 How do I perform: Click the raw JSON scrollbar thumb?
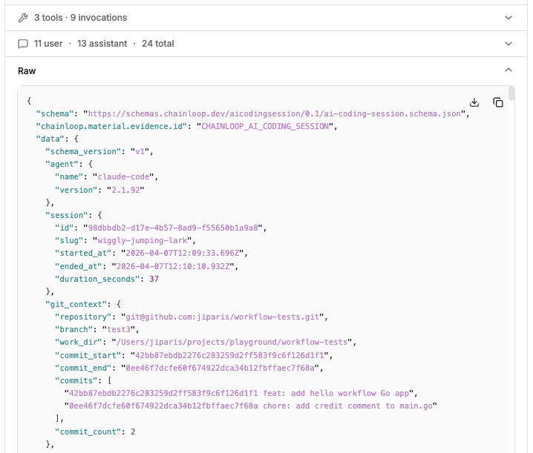(x=511, y=93)
